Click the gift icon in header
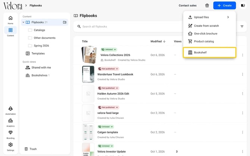Image resolution: width=250 pixels, height=156 pixels. click(207, 6)
